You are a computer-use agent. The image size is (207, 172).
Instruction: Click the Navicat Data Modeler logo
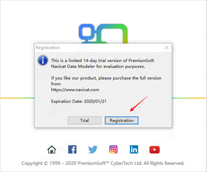click(103, 34)
